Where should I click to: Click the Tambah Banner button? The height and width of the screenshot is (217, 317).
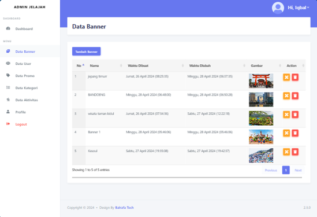pos(87,52)
